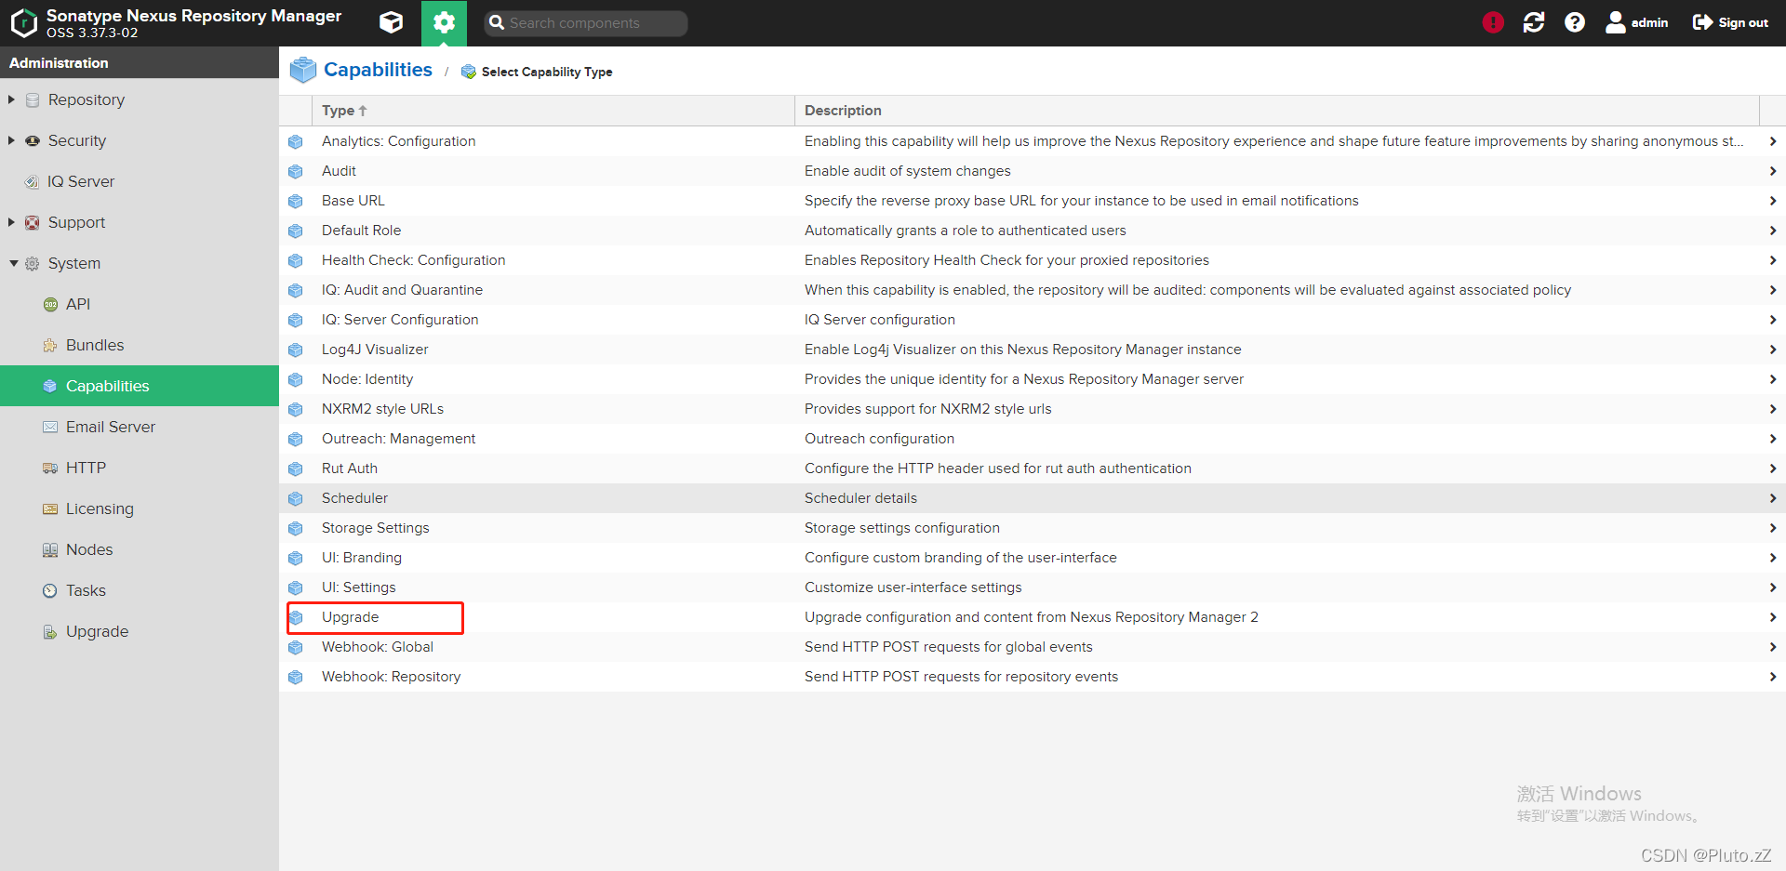Screen dimensions: 1786x871
Task: Click the Base URL row icon
Action: 296,201
